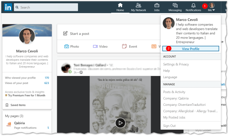
Task: Click profile photo in Me dropdown panel
Action: click(169, 23)
